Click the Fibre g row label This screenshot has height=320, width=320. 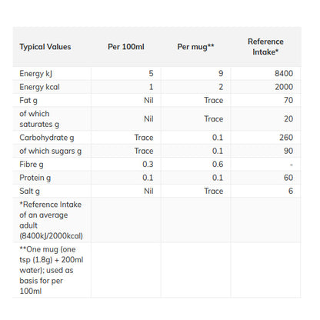[32, 165]
